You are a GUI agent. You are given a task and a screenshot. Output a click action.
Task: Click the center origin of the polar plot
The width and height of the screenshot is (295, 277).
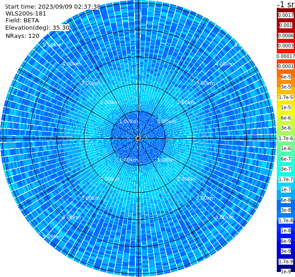click(138, 138)
